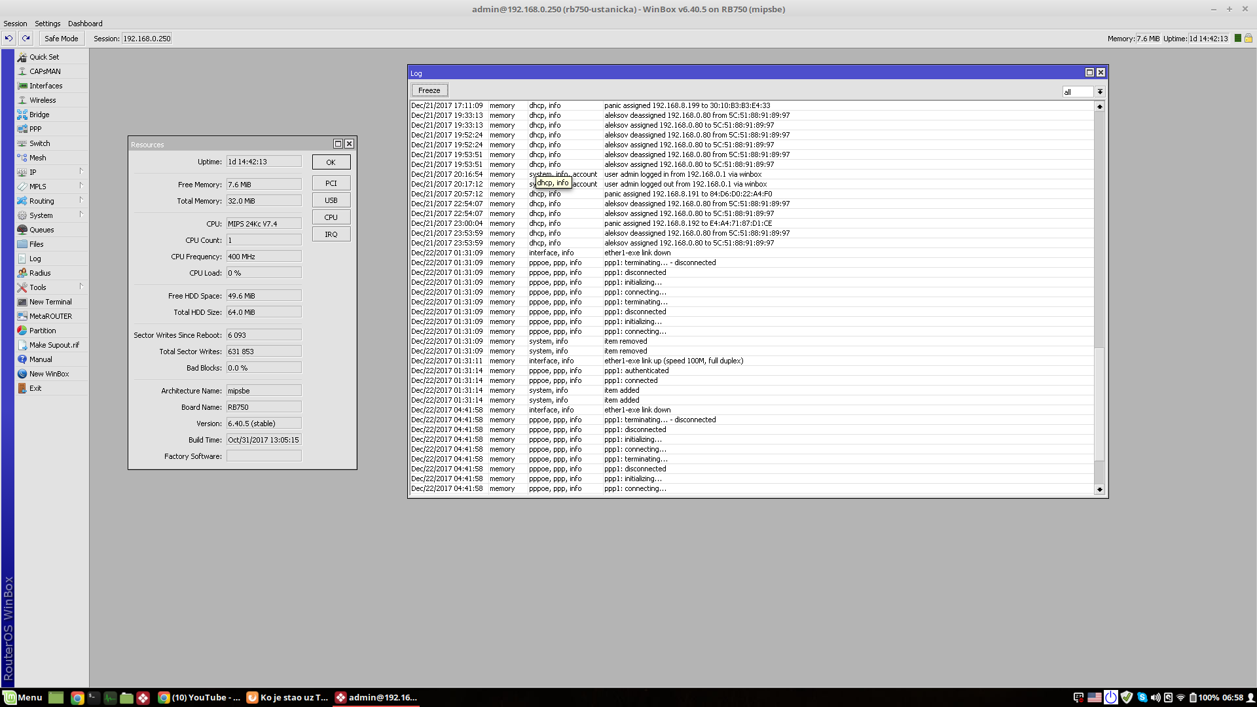The height and width of the screenshot is (707, 1257).
Task: Select the Wireless menu in the sidebar
Action: pos(42,100)
